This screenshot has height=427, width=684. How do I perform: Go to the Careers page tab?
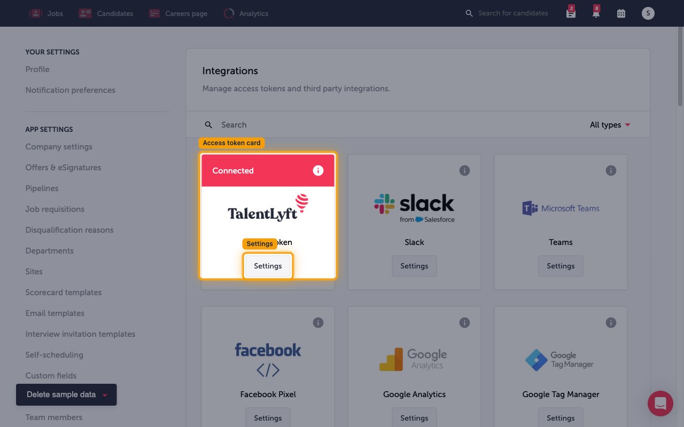pyautogui.click(x=178, y=13)
